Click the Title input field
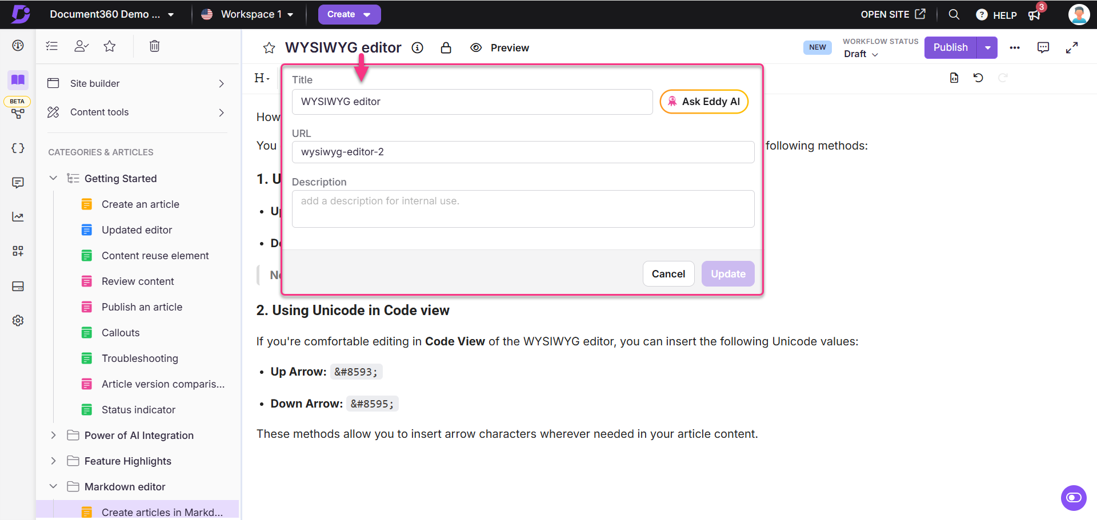 (472, 102)
